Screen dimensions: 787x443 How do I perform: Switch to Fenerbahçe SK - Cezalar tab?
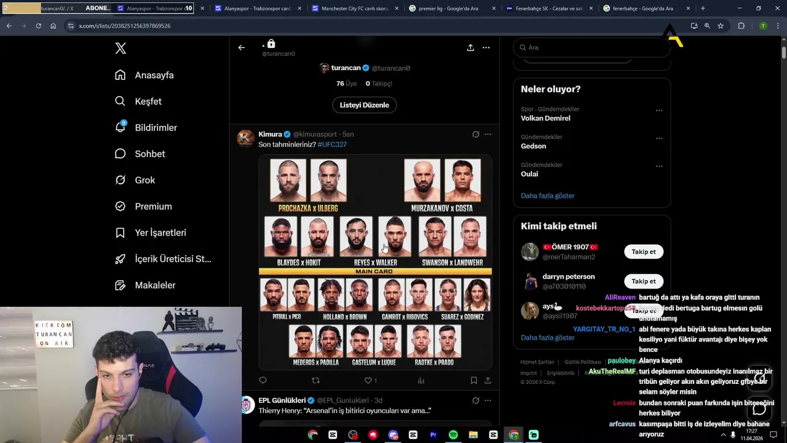(x=549, y=9)
